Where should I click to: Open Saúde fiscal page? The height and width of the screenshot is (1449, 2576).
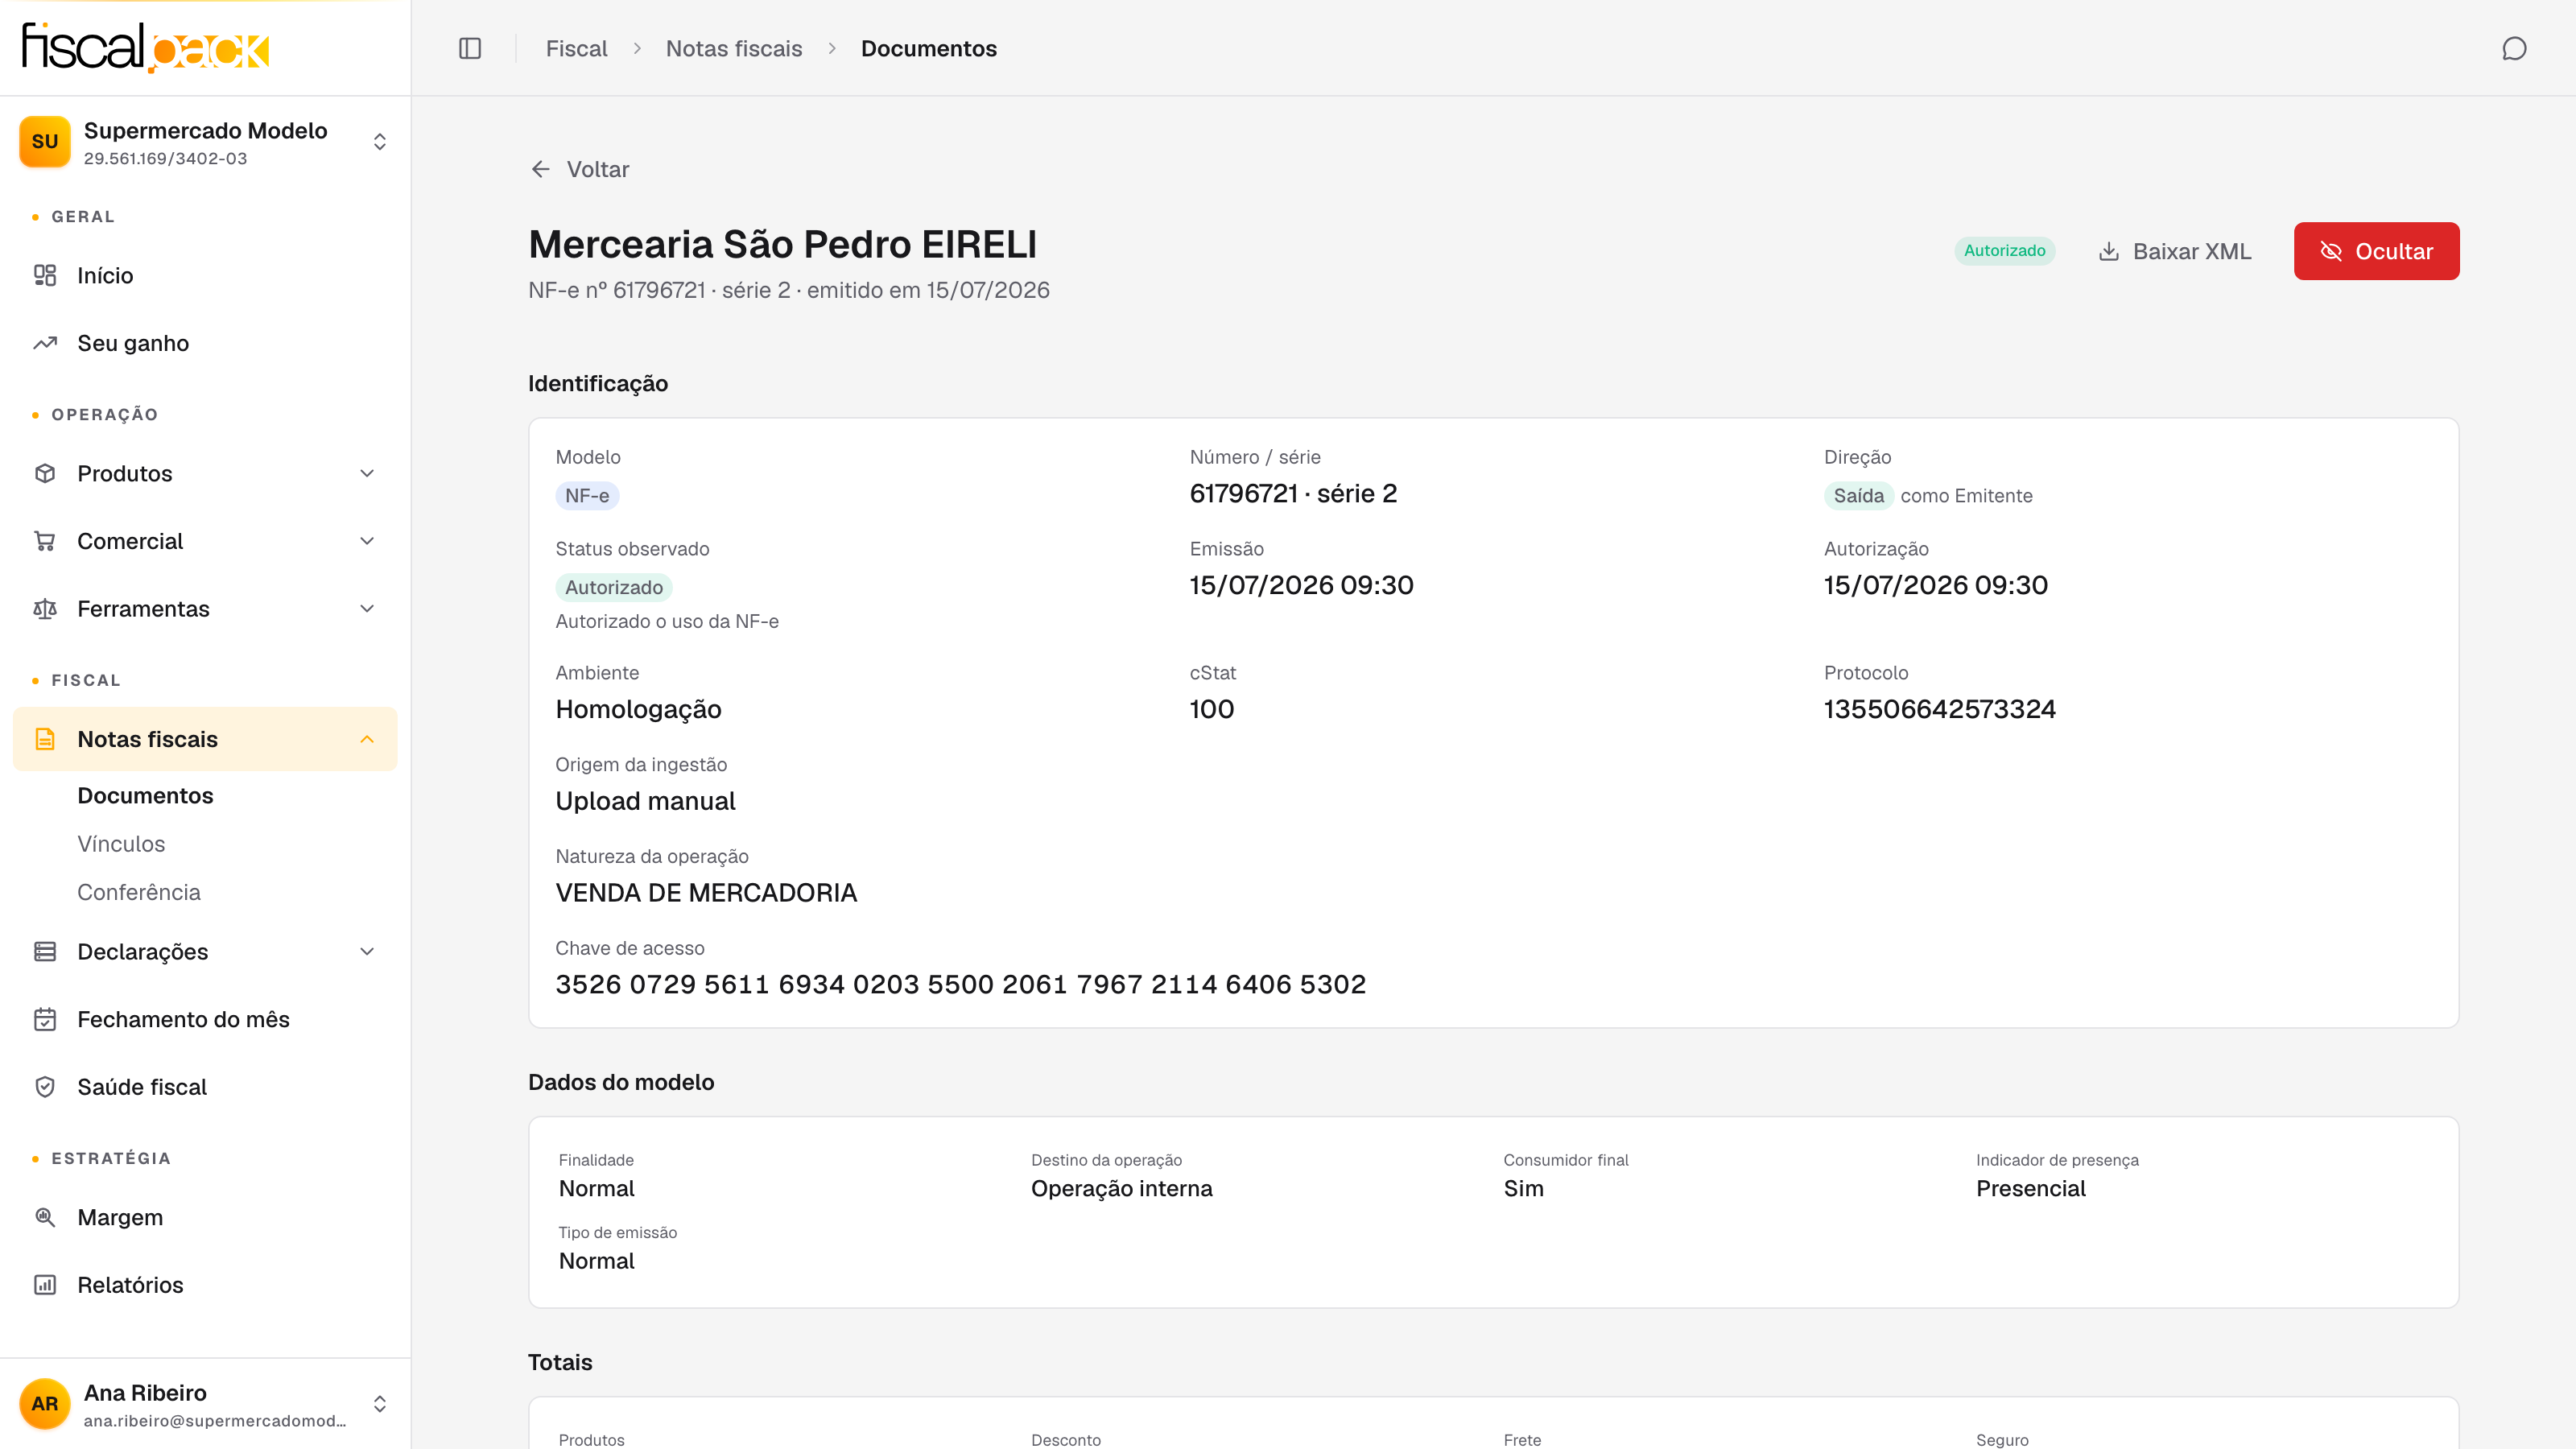[x=205, y=1087]
